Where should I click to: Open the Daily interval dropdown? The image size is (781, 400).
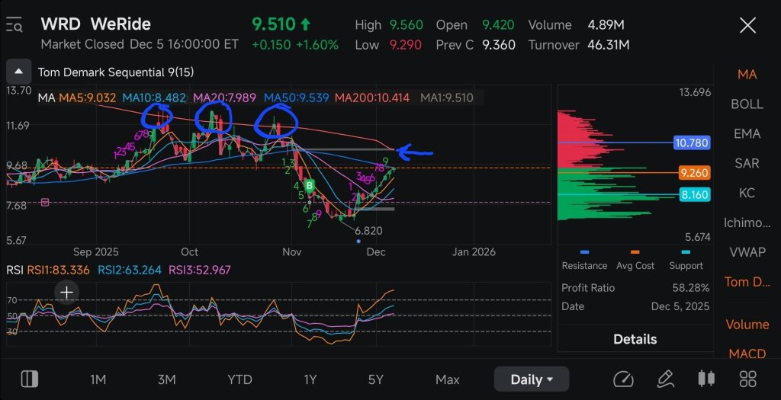click(x=532, y=379)
